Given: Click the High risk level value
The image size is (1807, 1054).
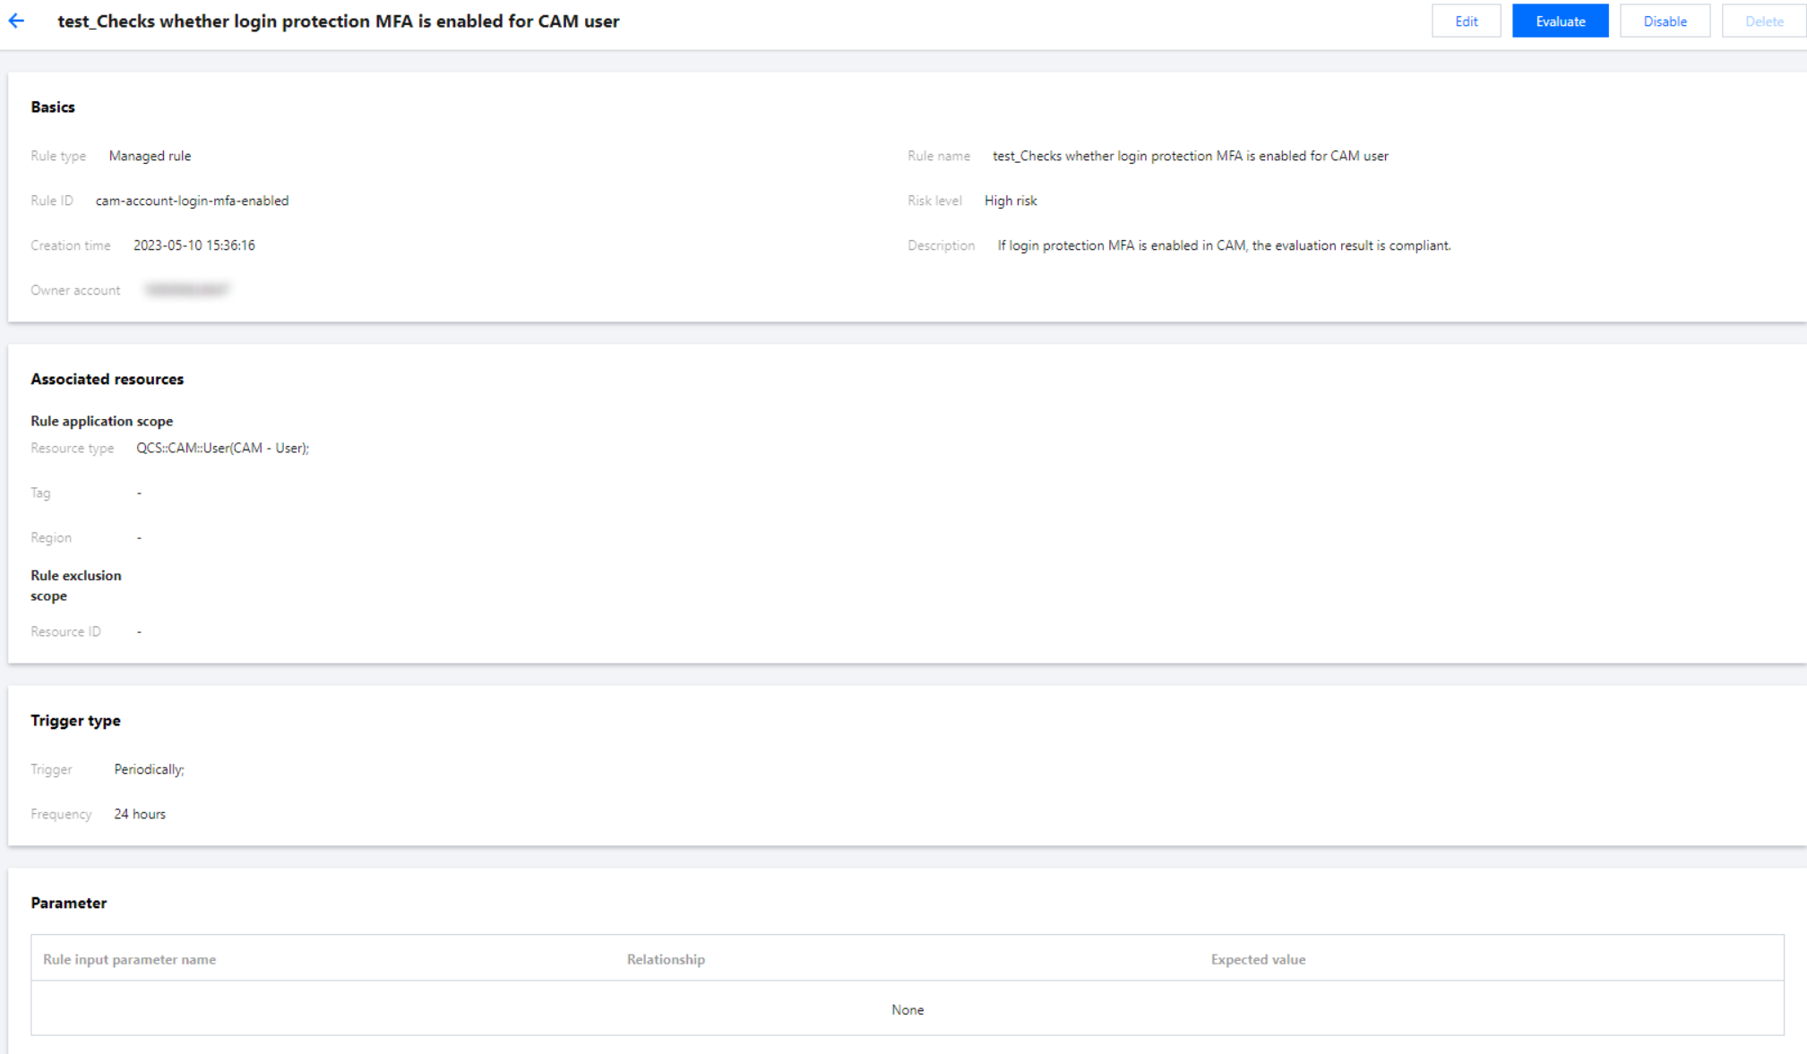Looking at the screenshot, I should click(x=1010, y=201).
